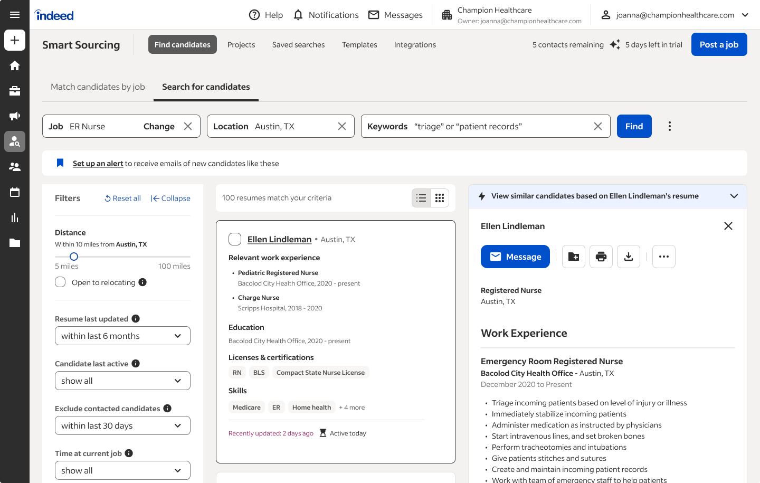Screen dimensions: 760x483
Task: Open Jobs via sidebar briefcase icon
Action: pos(15,91)
